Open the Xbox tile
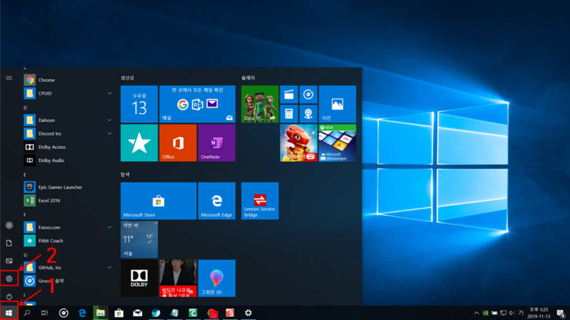Viewport: 570px width, 320px height. [260, 104]
